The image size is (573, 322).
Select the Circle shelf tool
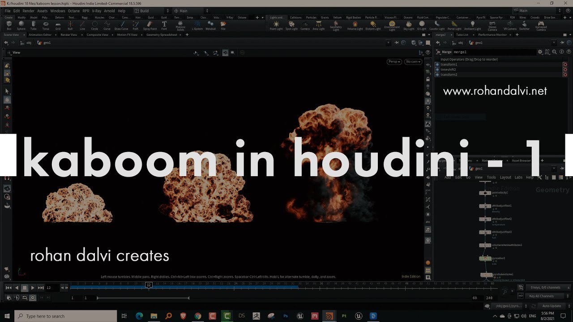pyautogui.click(x=94, y=25)
